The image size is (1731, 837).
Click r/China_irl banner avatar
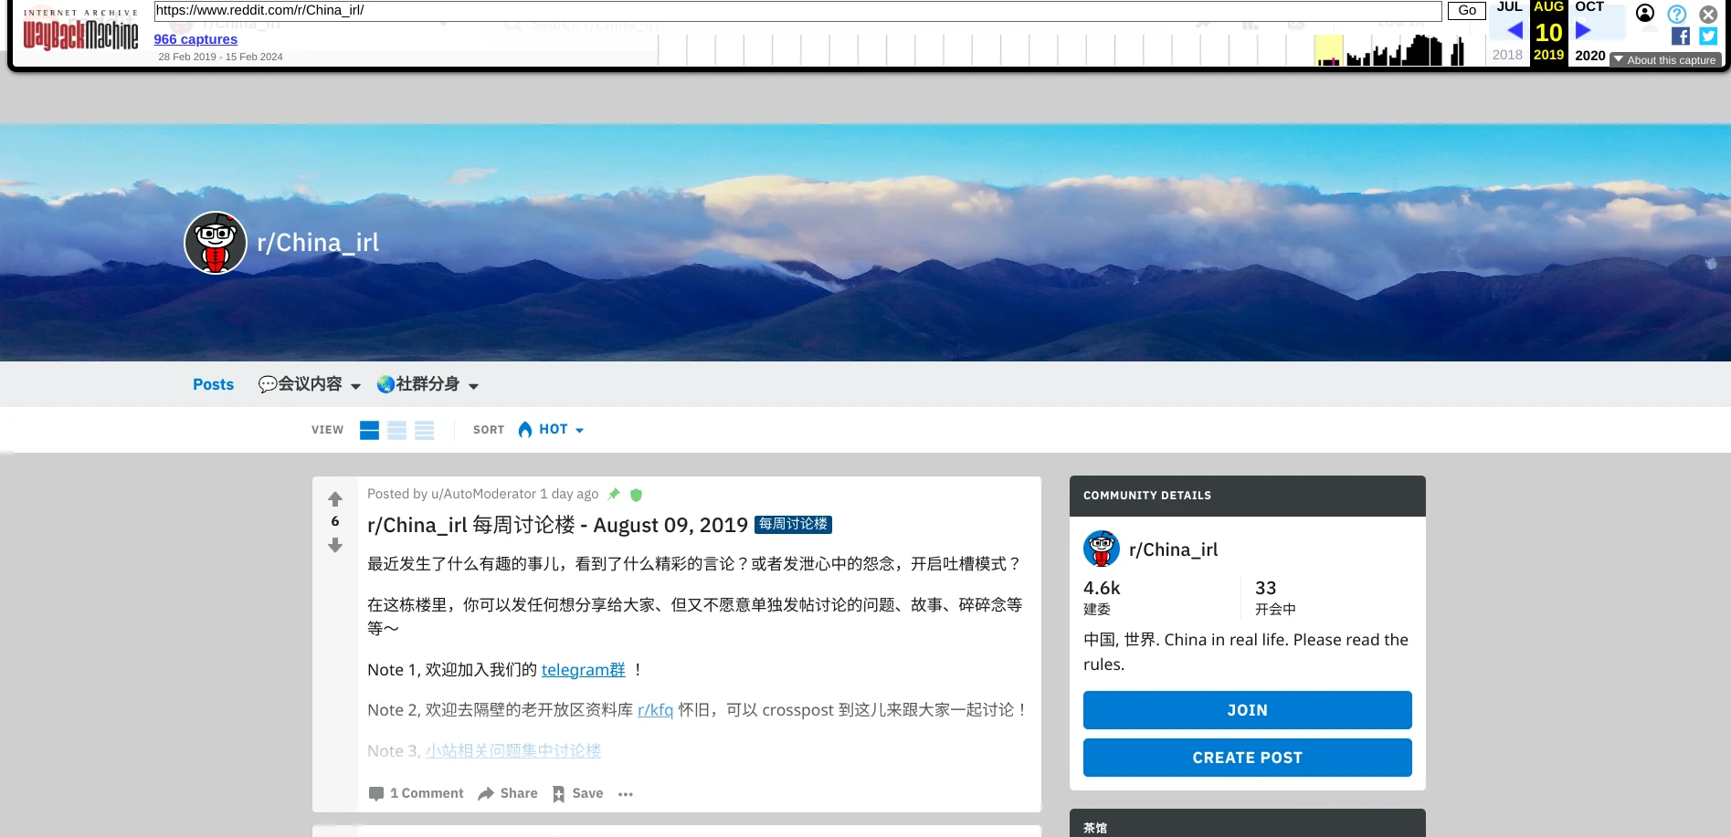pyautogui.click(x=216, y=243)
